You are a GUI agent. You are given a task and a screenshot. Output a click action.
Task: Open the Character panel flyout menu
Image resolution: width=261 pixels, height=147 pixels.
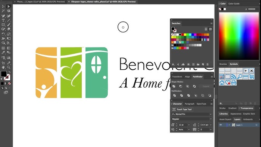coord(212,104)
